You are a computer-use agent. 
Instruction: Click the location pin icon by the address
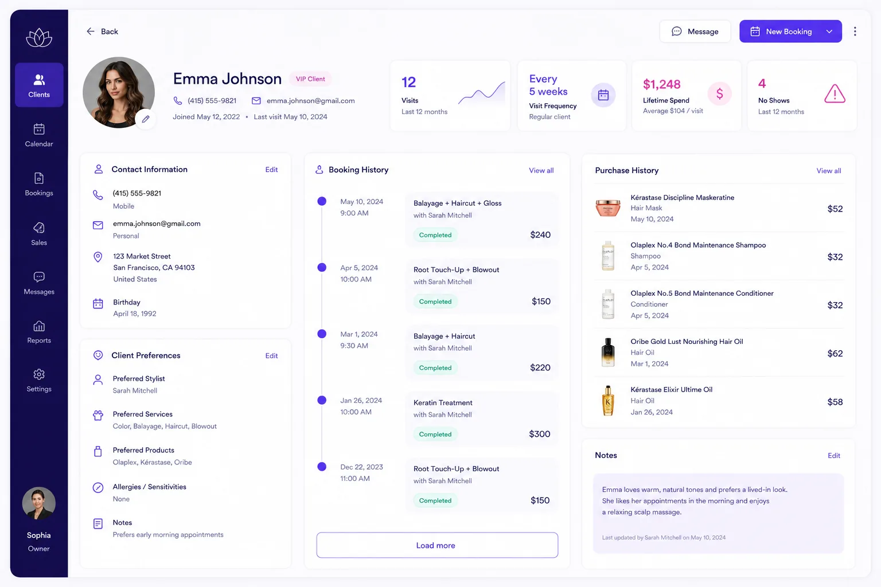pos(98,257)
